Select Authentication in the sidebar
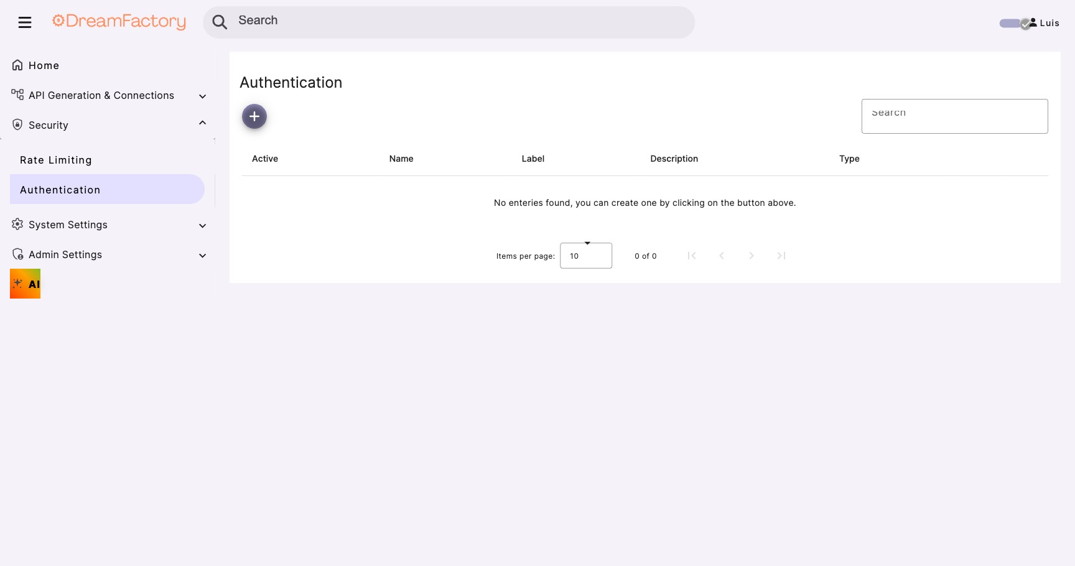 tap(60, 189)
